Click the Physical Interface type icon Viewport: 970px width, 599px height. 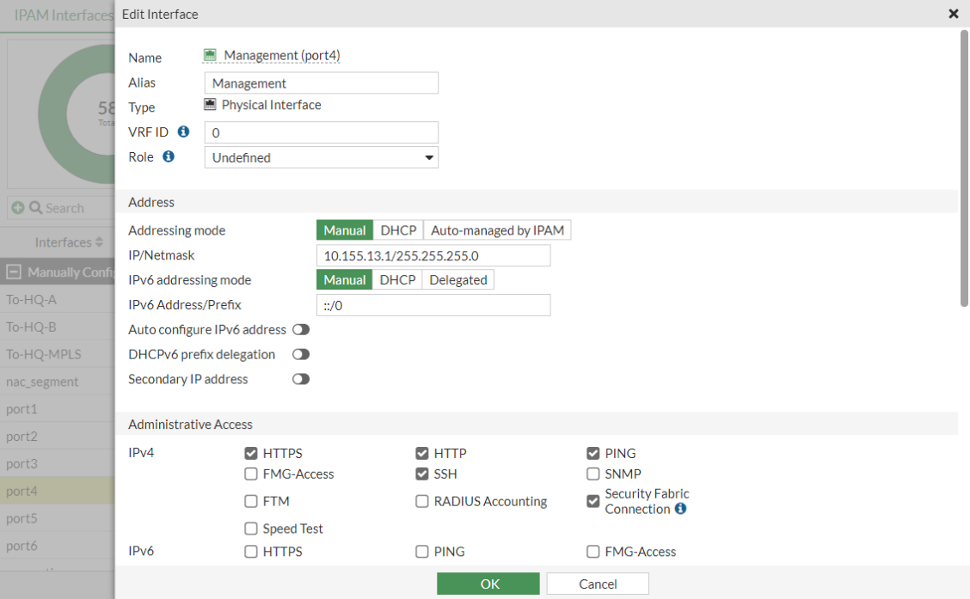click(210, 105)
